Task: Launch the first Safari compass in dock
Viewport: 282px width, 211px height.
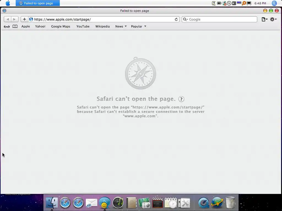Action: [65, 203]
